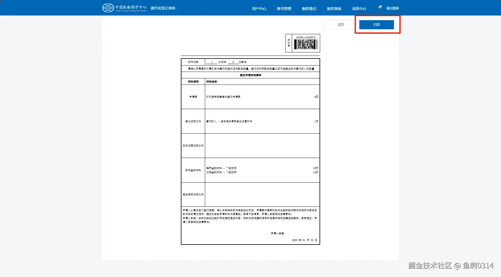This screenshot has width=501, height=277.
Task: Click the 其他相关证明文件 row label
Action: (x=193, y=195)
